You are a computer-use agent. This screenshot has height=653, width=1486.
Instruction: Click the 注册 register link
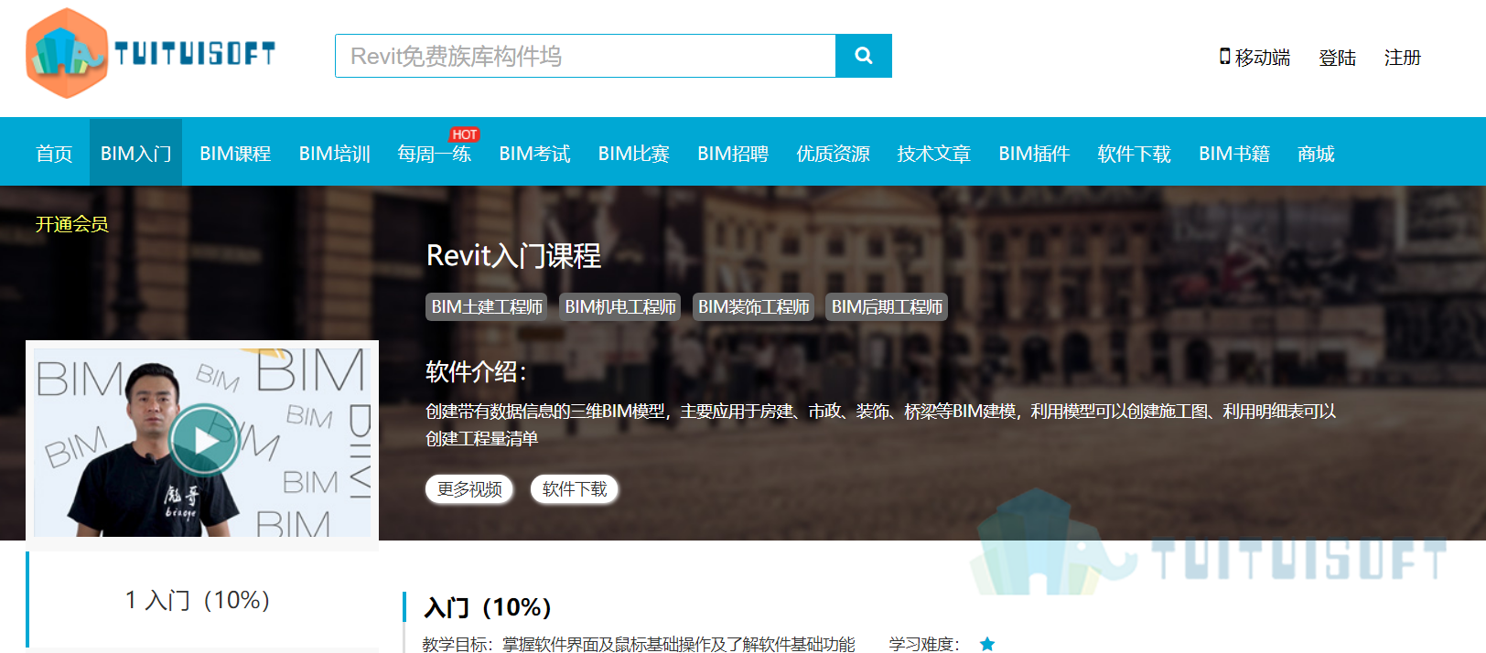(x=1402, y=58)
